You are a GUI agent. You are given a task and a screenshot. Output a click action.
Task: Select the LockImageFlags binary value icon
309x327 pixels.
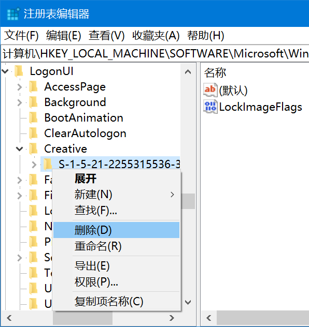tap(210, 107)
